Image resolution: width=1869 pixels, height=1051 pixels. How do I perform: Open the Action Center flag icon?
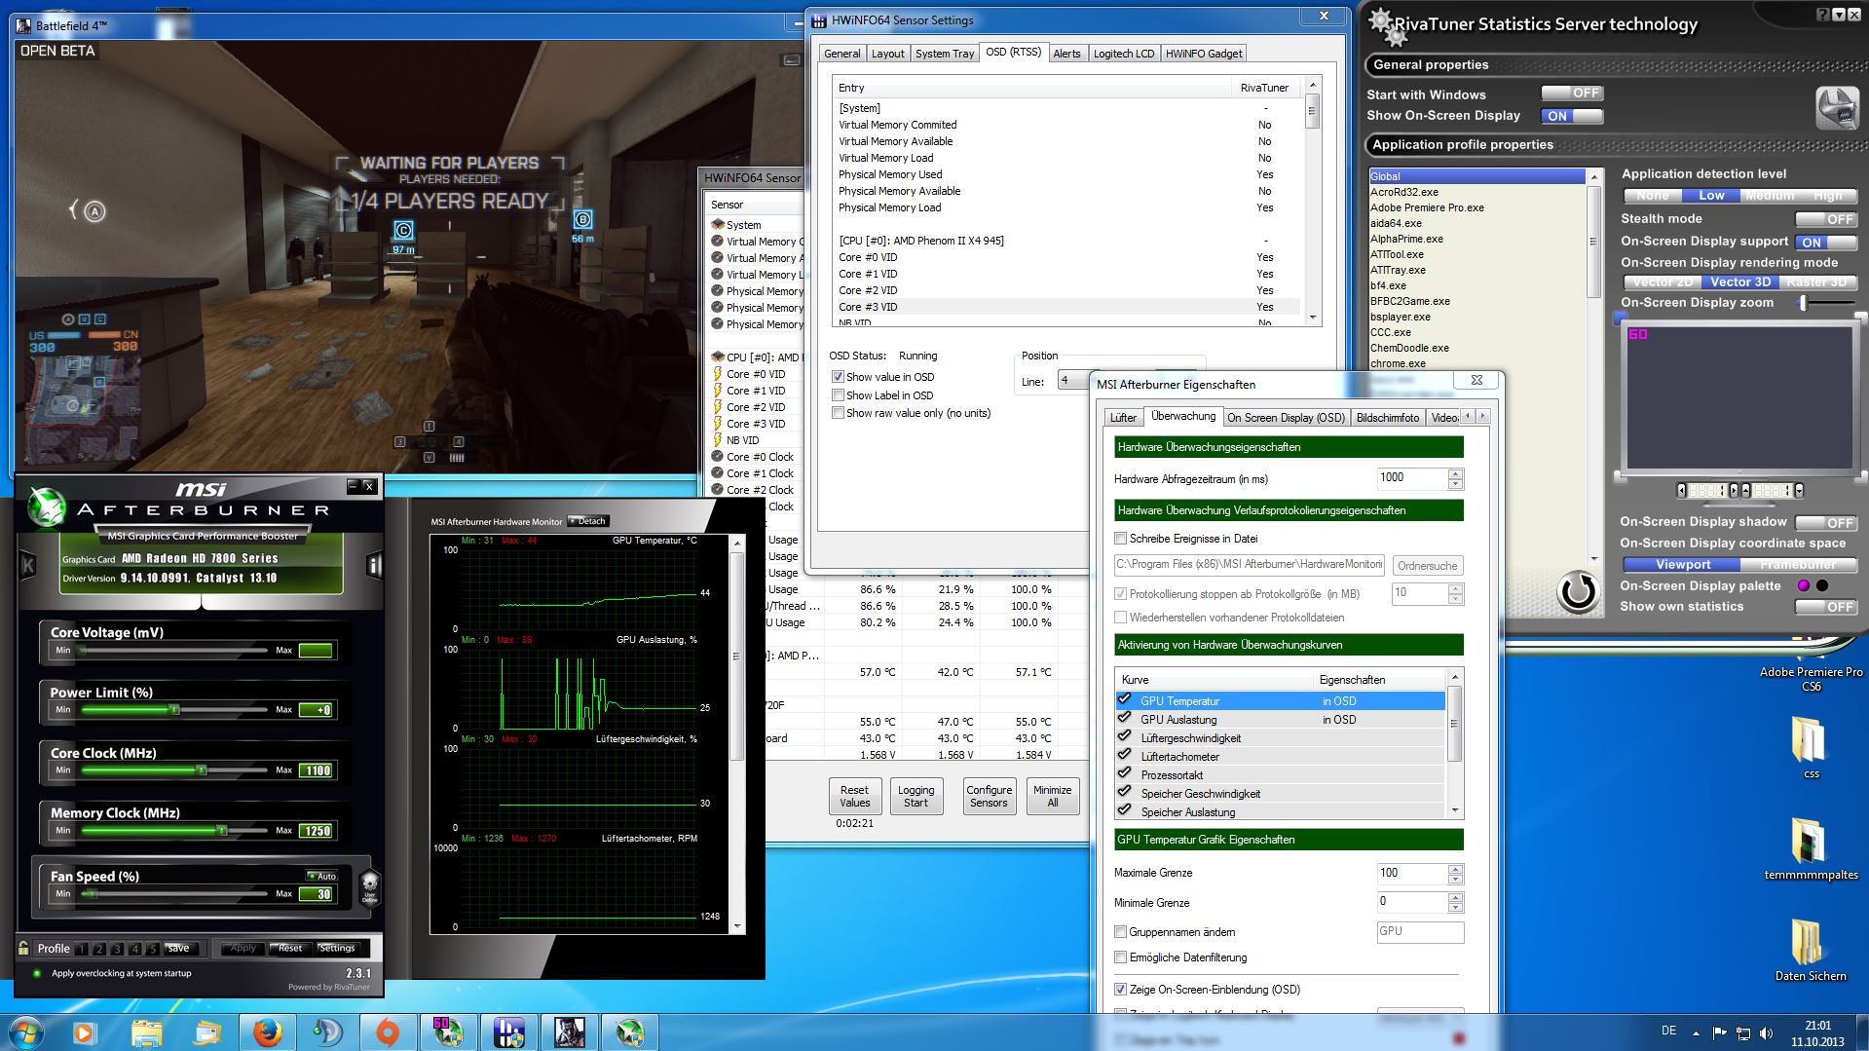tap(1719, 1032)
